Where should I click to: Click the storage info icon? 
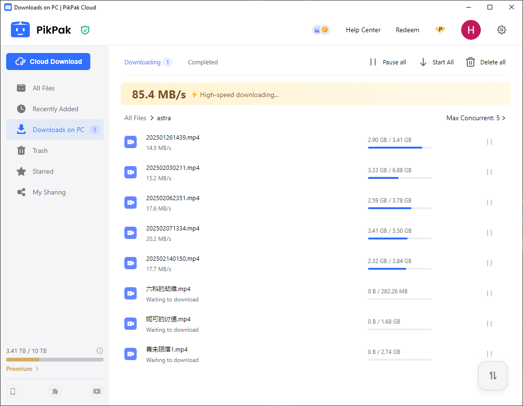(x=100, y=351)
